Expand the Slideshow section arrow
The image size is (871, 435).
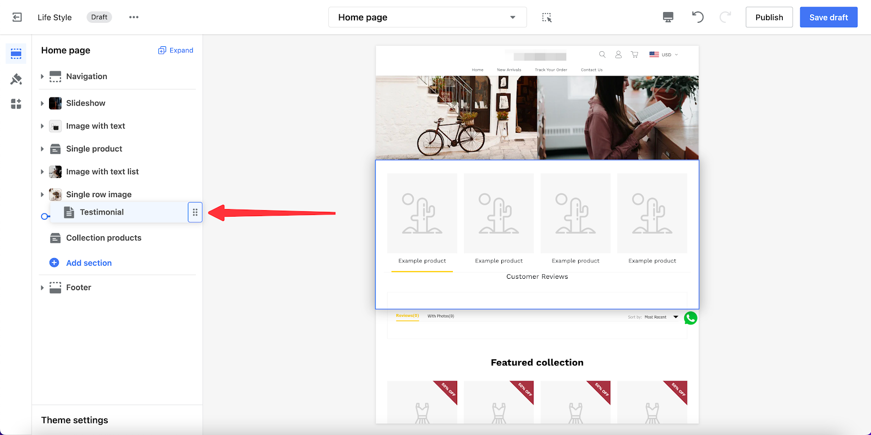42,103
